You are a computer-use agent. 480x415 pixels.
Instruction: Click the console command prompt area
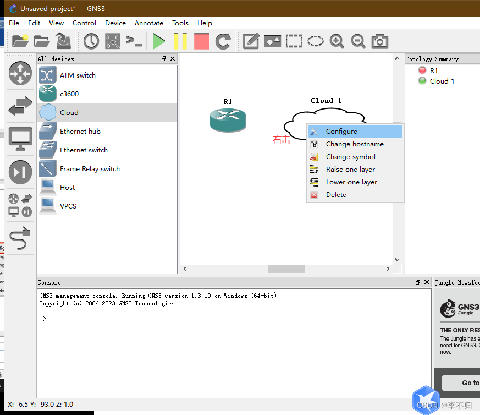(x=234, y=343)
